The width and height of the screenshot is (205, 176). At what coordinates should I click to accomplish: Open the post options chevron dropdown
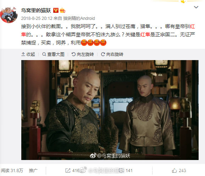pyautogui.click(x=196, y=7)
